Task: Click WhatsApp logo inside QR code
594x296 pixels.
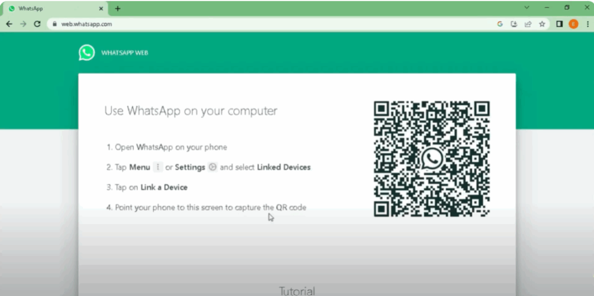Action: [x=432, y=159]
